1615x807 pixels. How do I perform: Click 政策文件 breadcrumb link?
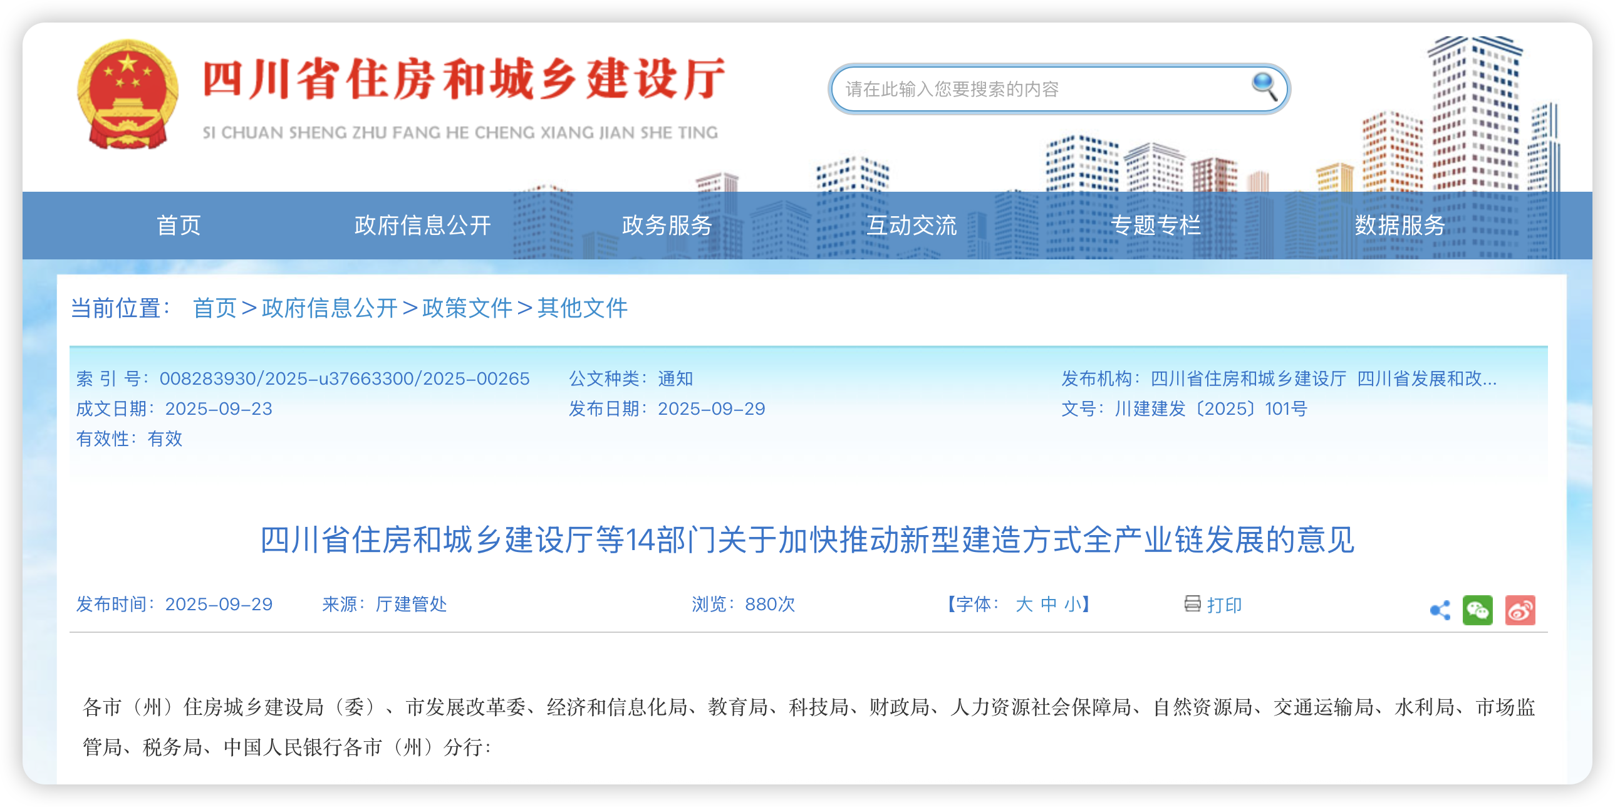467,308
